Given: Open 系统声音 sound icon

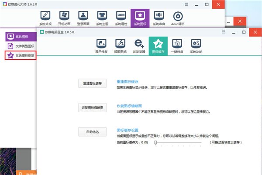Looking at the screenshot, I should tap(159, 18).
